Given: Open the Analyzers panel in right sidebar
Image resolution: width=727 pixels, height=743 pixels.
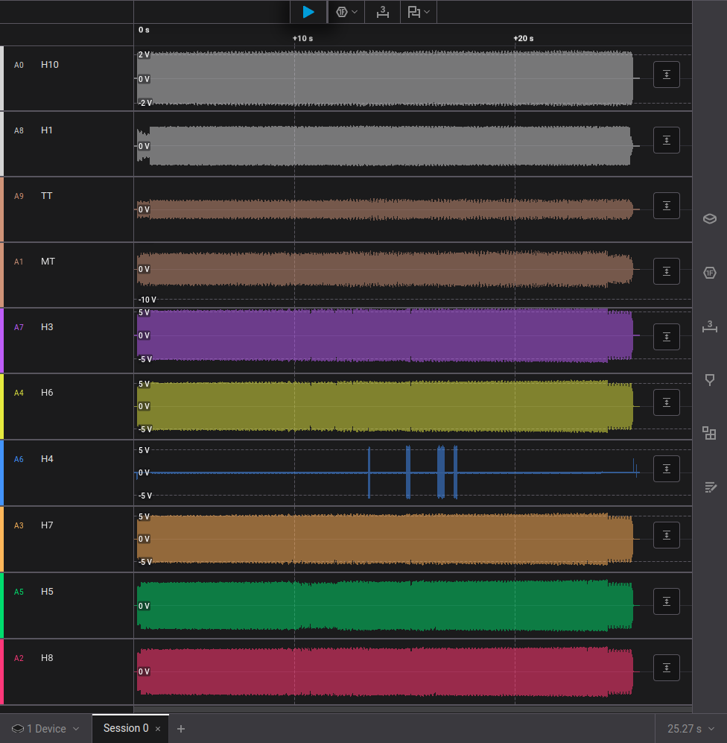Looking at the screenshot, I should [710, 273].
